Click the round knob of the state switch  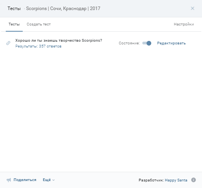pyautogui.click(x=149, y=43)
